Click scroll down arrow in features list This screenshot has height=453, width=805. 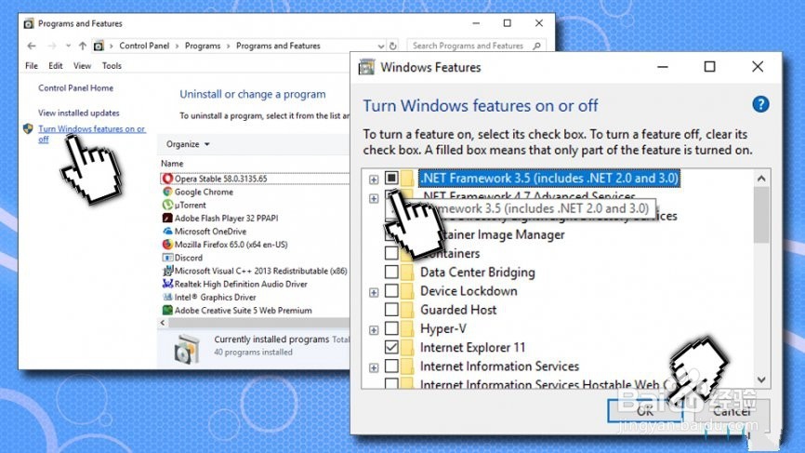click(x=761, y=380)
